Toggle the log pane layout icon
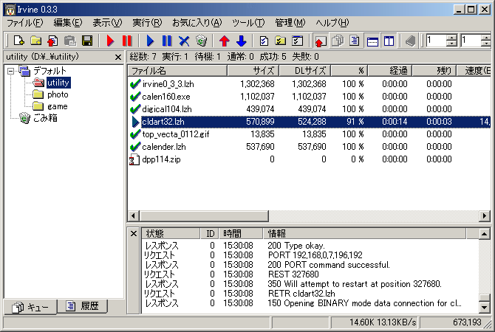This screenshot has height=332, width=495. [372, 41]
